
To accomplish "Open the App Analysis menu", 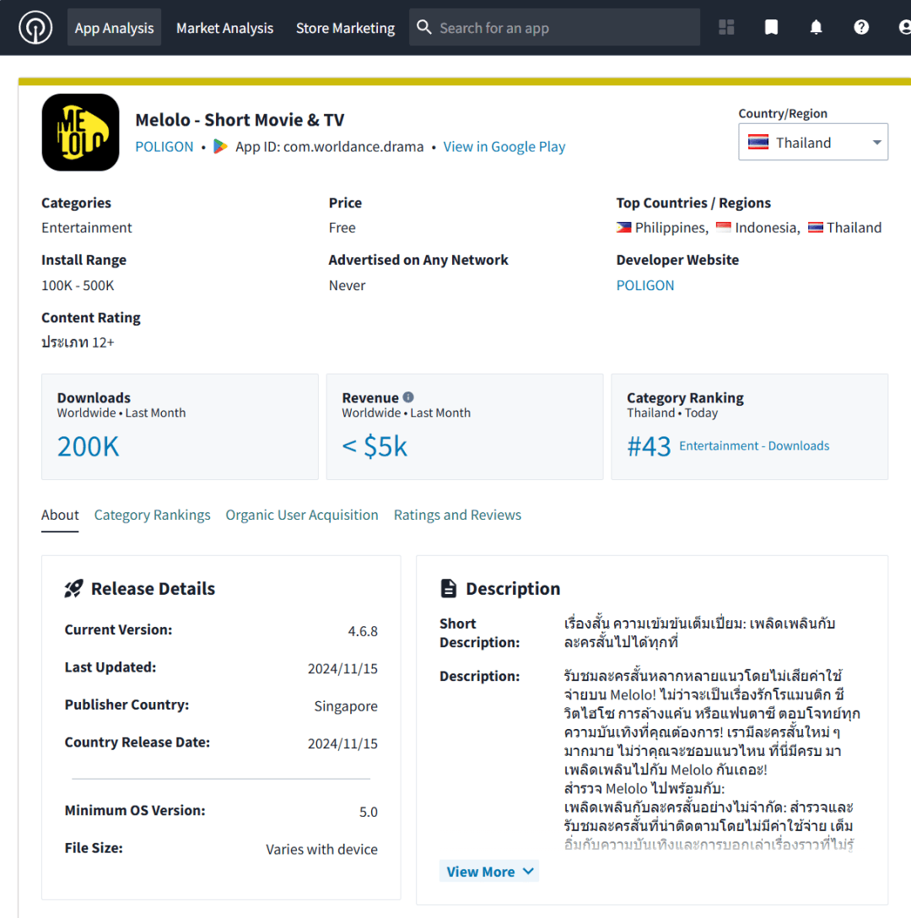I will pos(114,28).
